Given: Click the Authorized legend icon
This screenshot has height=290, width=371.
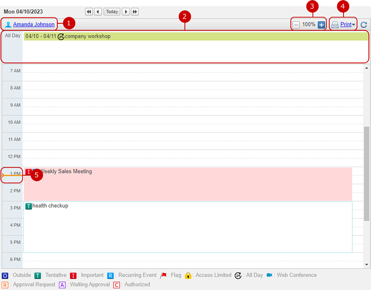Looking at the screenshot, I should click(x=117, y=285).
